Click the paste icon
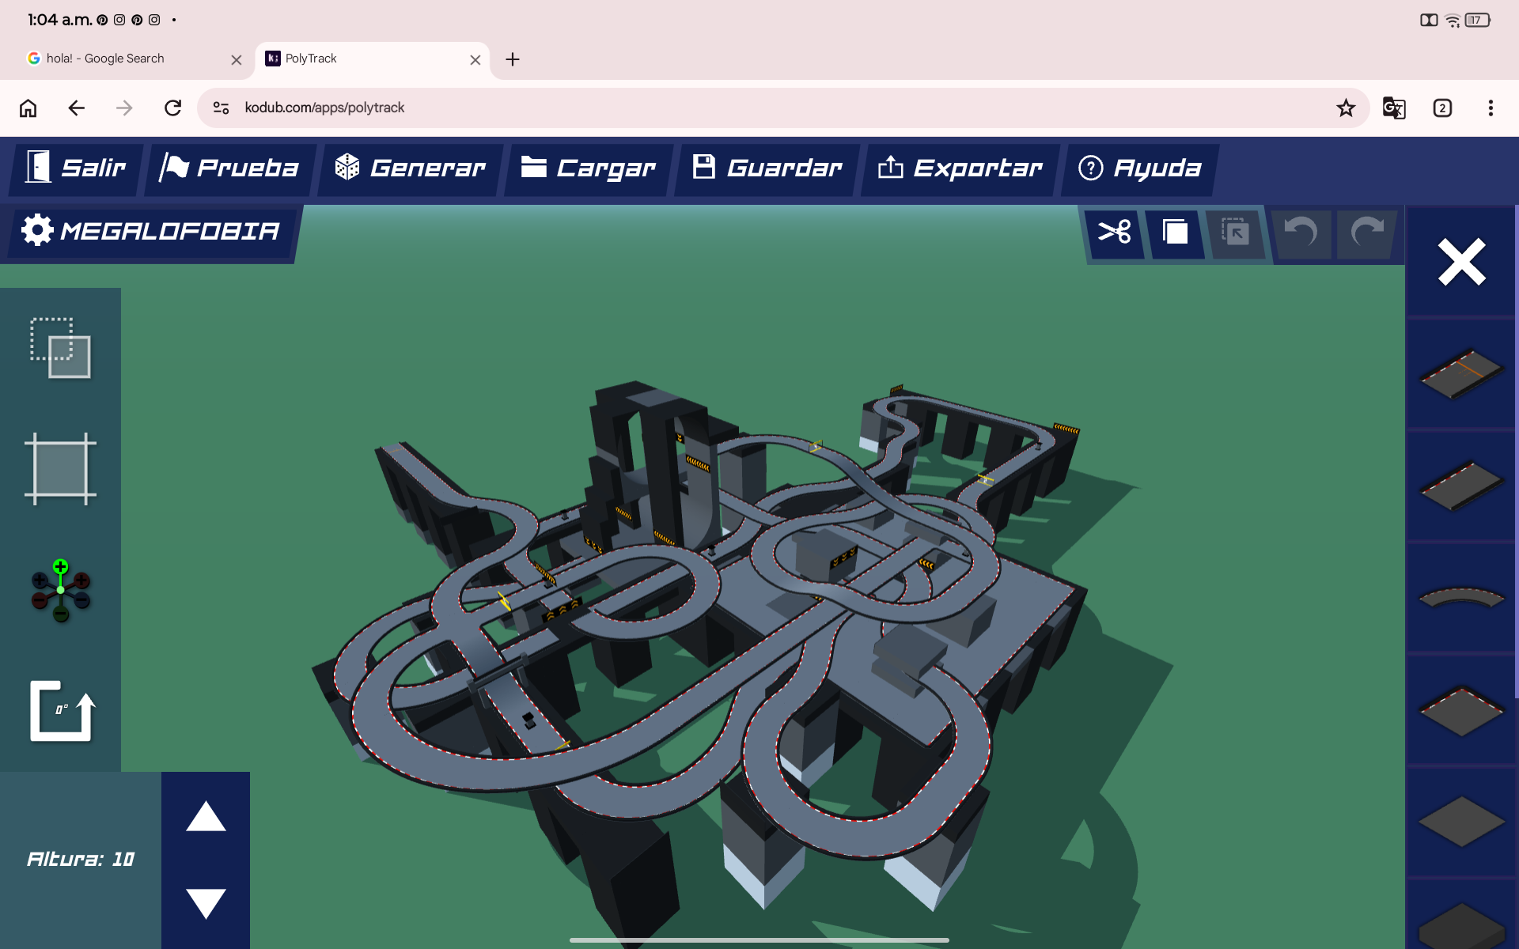Viewport: 1519px width, 949px height. (x=1235, y=233)
